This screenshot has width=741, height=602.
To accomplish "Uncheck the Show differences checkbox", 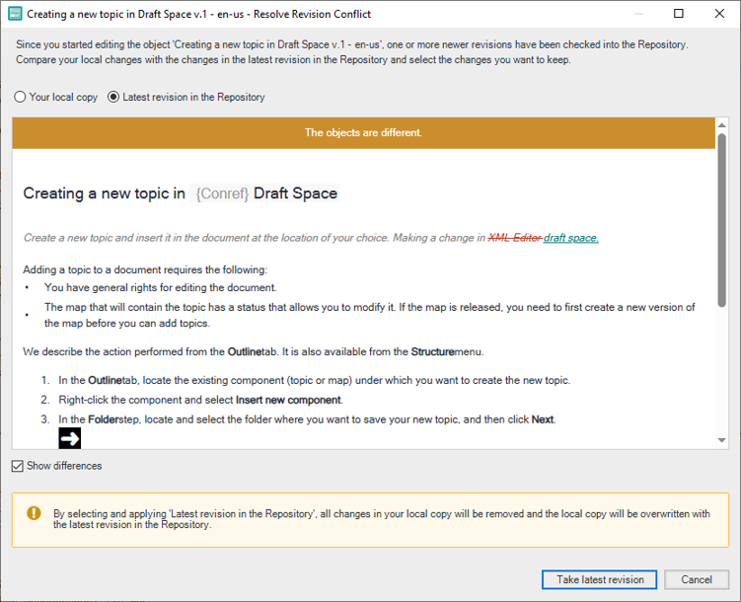I will (18, 466).
